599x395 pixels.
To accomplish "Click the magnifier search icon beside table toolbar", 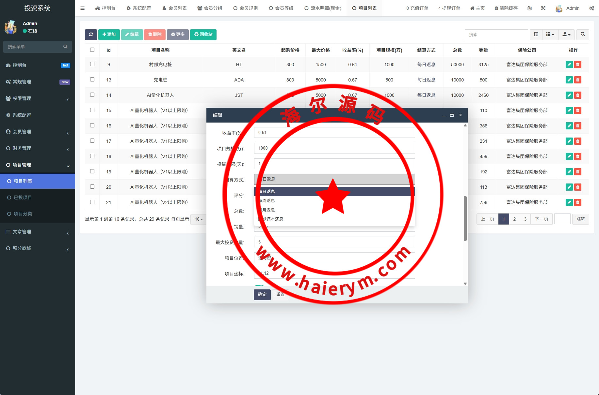I will tap(583, 35).
